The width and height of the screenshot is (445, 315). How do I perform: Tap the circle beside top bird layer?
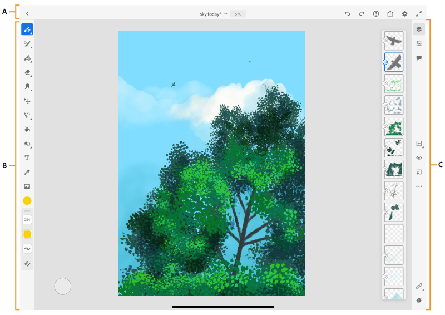385,41
